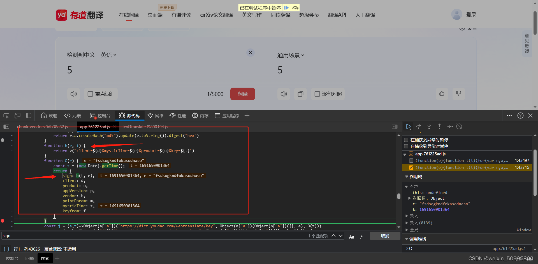The height and width of the screenshot is (264, 538).
Task: Disable breakpoint at line 1:43715
Action: coord(411,167)
